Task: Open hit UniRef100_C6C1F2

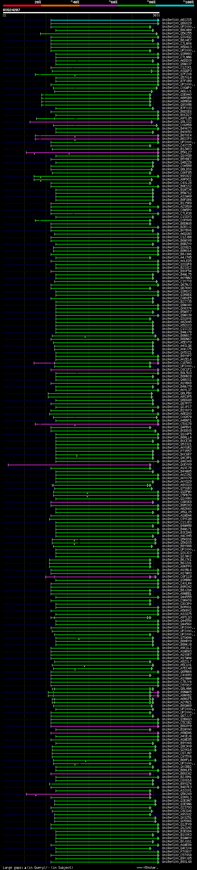Action: click(177, 369)
